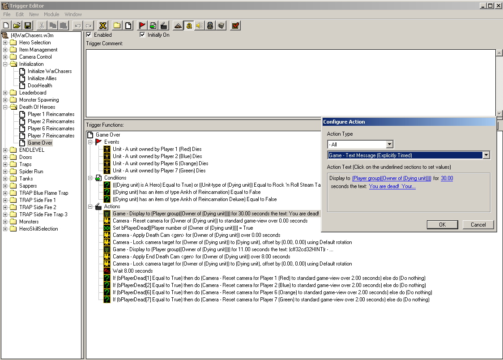Change the 30.00 seconds value link

click(x=447, y=178)
